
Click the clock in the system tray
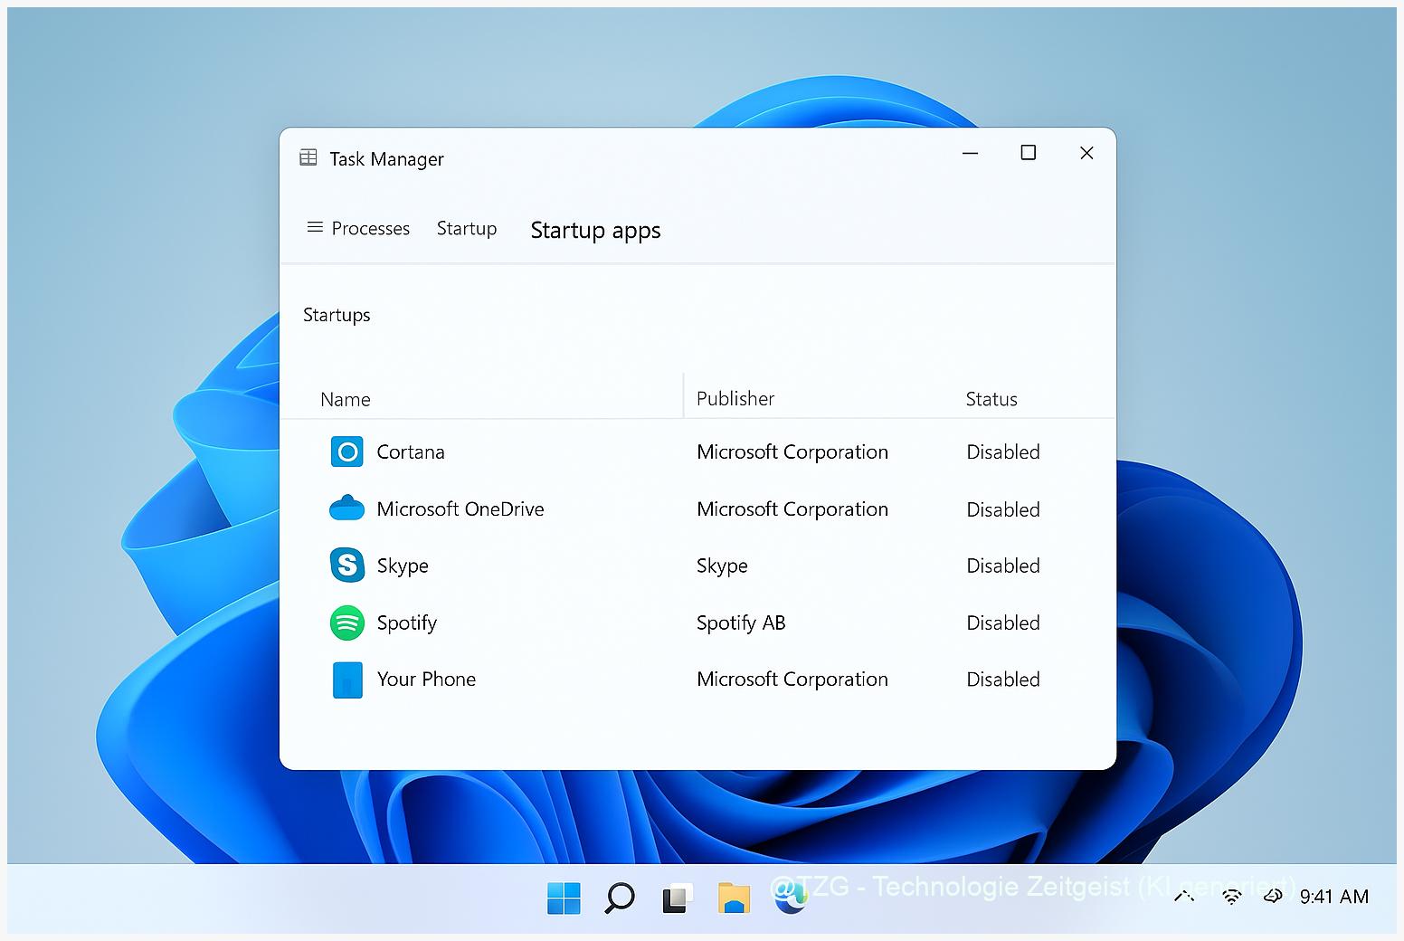(x=1333, y=897)
